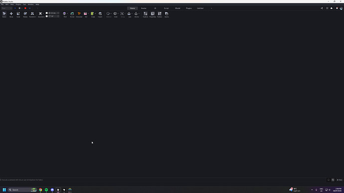
Task: Activate the Transform tool
Action: click(32, 14)
